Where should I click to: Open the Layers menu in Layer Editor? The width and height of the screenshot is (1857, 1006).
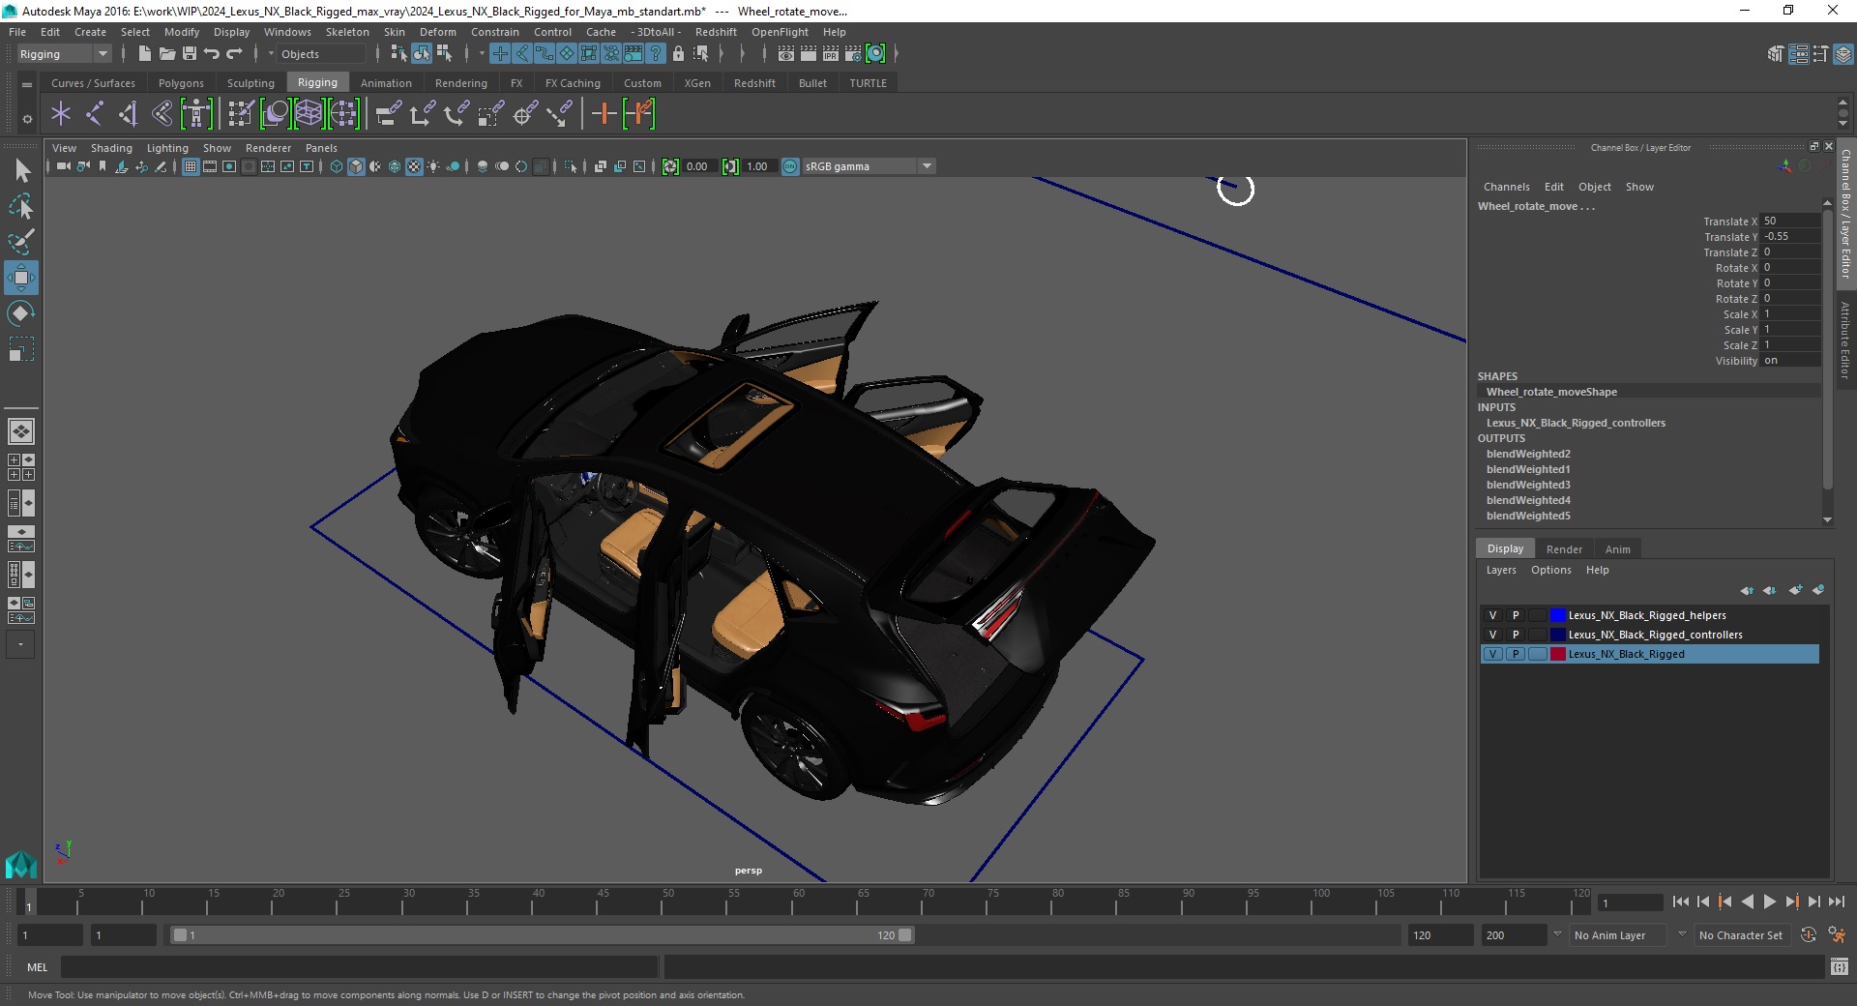pos(1501,570)
